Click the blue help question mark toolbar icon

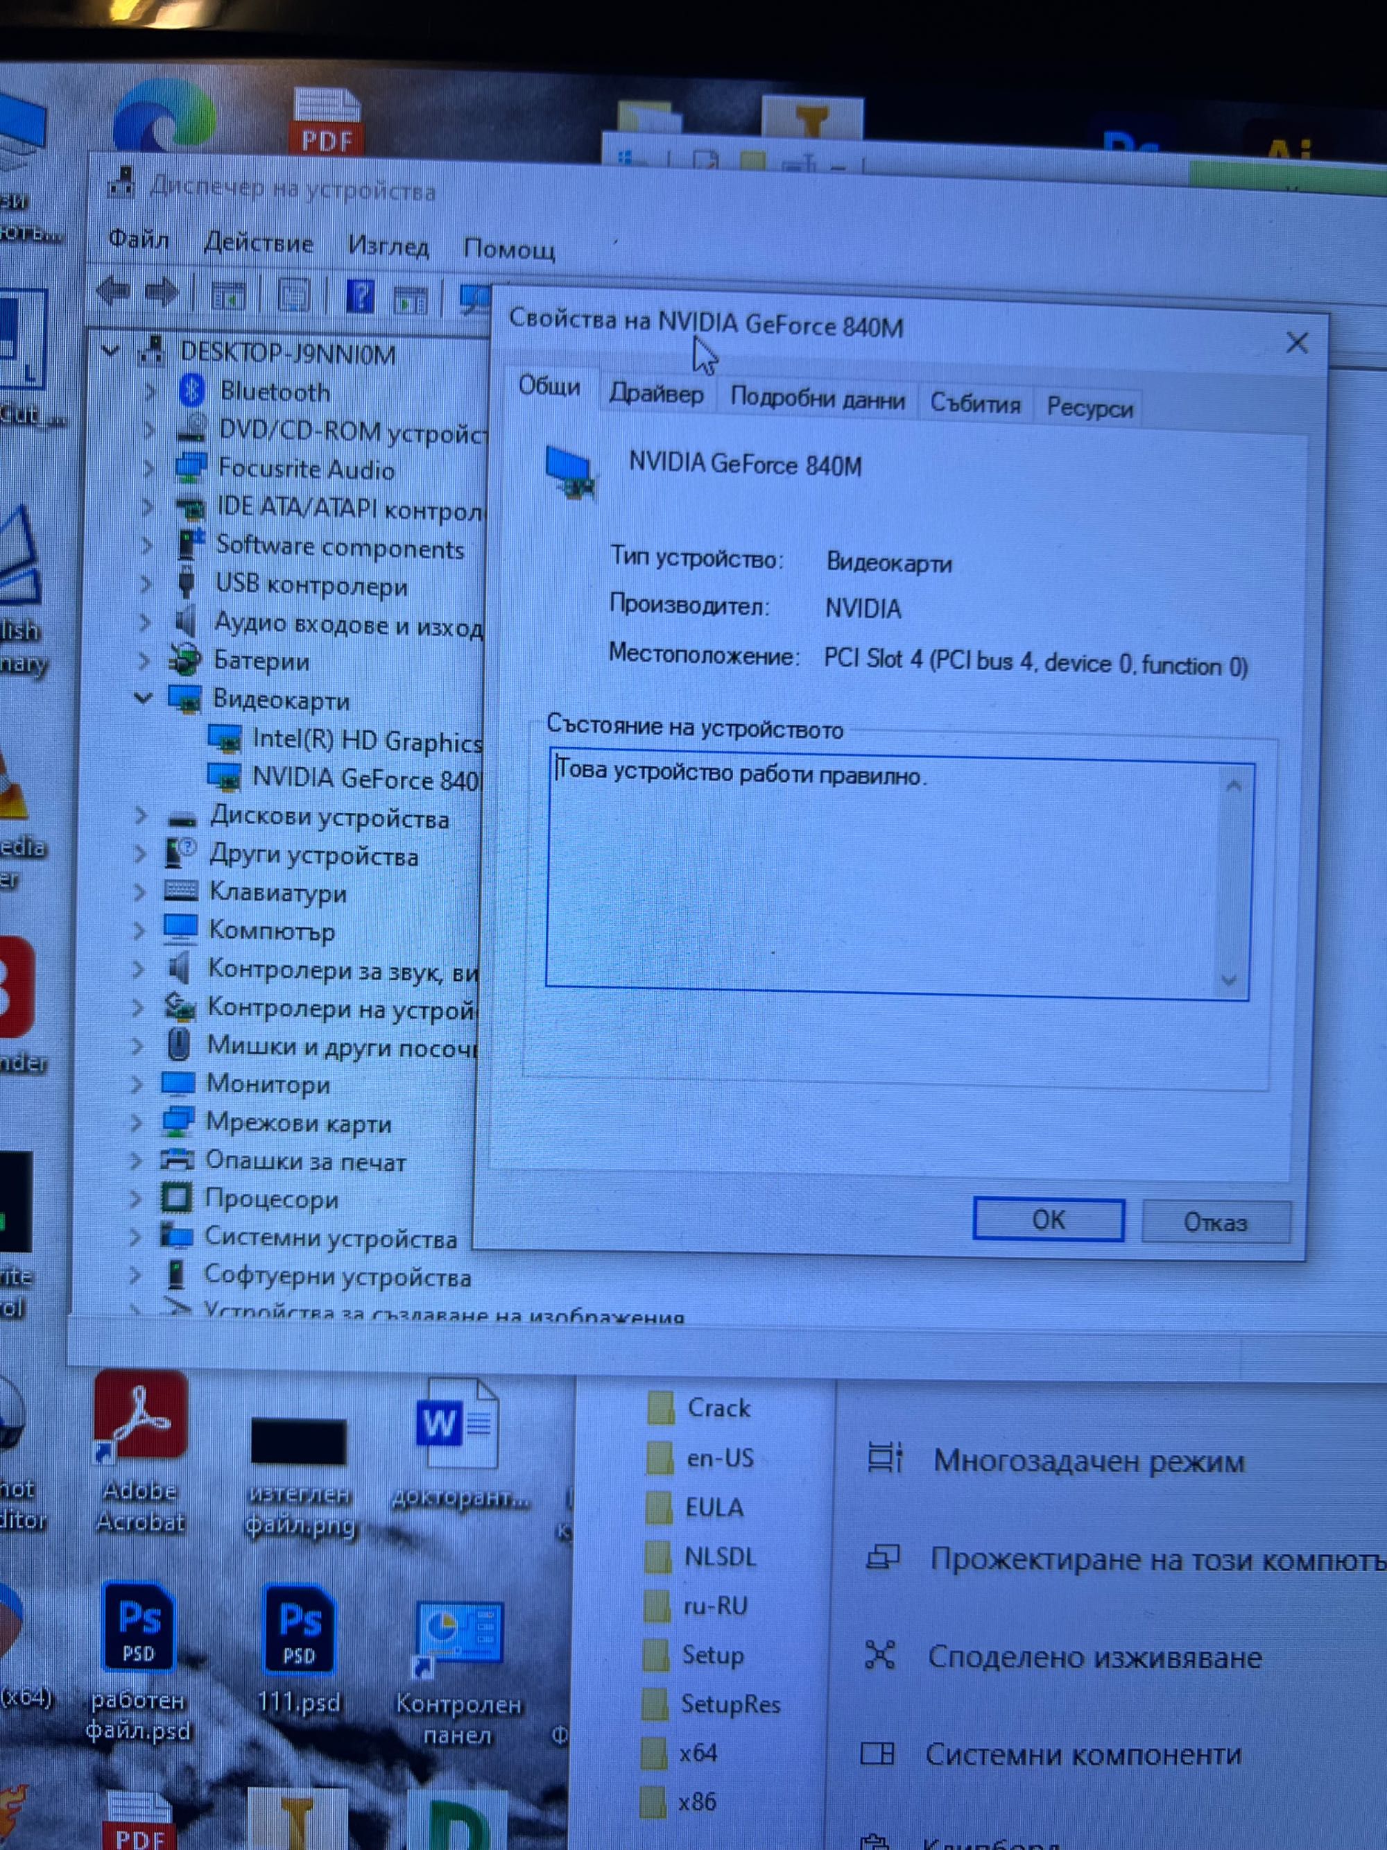pyautogui.click(x=361, y=296)
